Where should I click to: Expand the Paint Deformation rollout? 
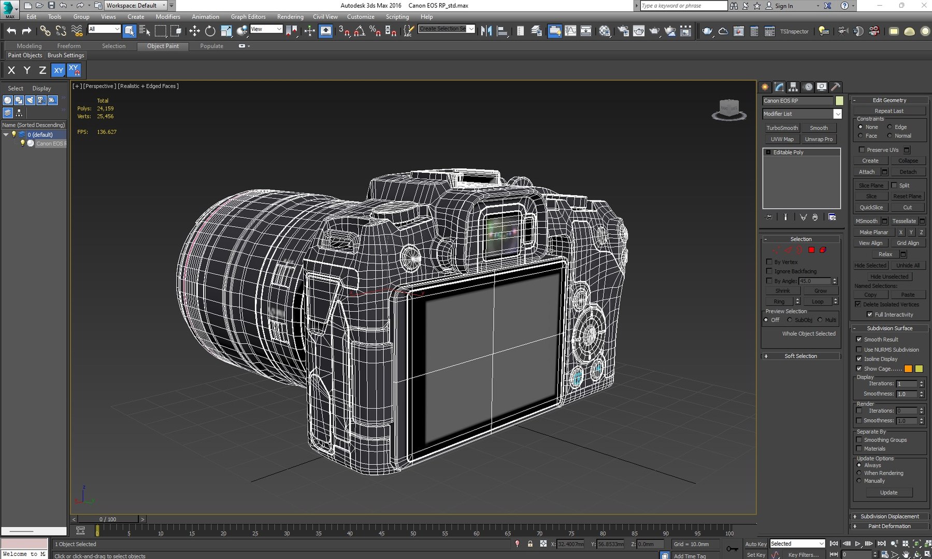tap(890, 526)
